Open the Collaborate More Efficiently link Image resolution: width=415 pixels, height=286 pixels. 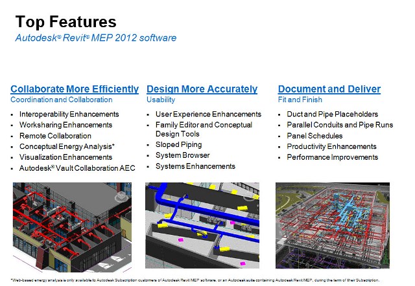coord(75,89)
